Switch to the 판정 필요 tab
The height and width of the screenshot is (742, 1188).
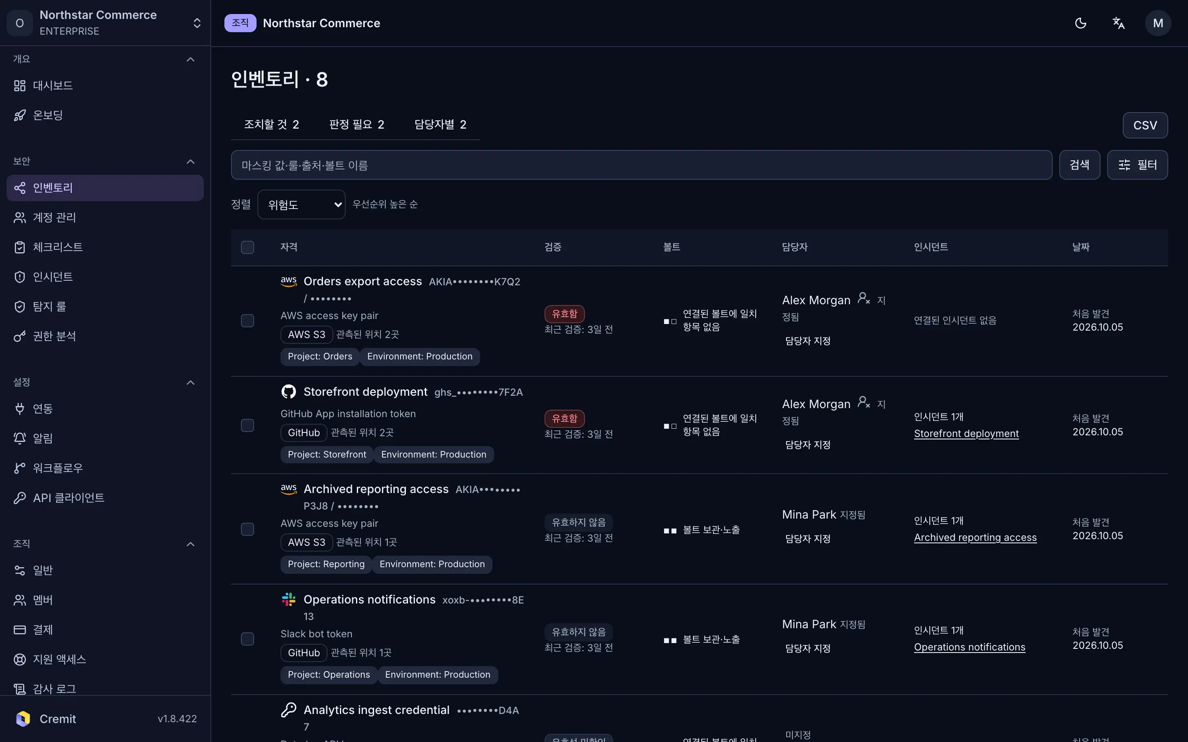[357, 124]
